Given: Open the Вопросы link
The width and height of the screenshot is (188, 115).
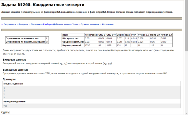Looking at the screenshot, I should (23, 24).
